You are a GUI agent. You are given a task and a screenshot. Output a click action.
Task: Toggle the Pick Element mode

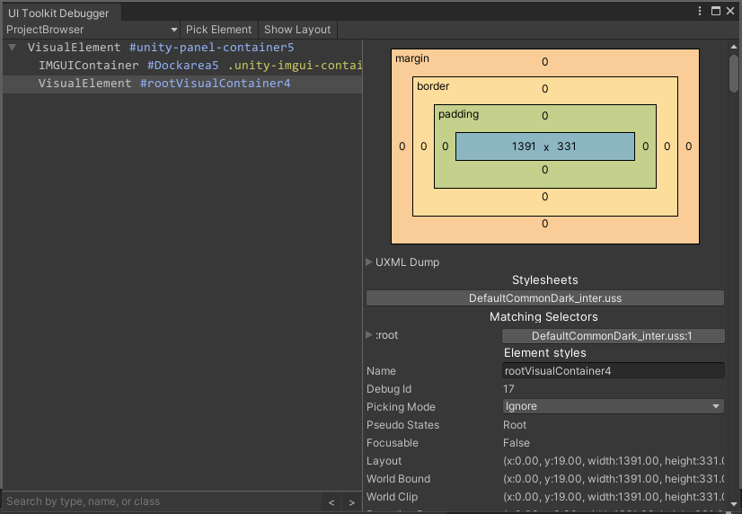218,30
